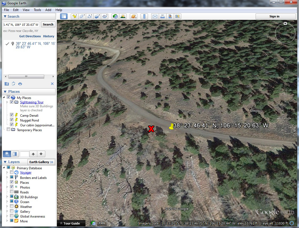Expand the More layer group

coord(7,220)
